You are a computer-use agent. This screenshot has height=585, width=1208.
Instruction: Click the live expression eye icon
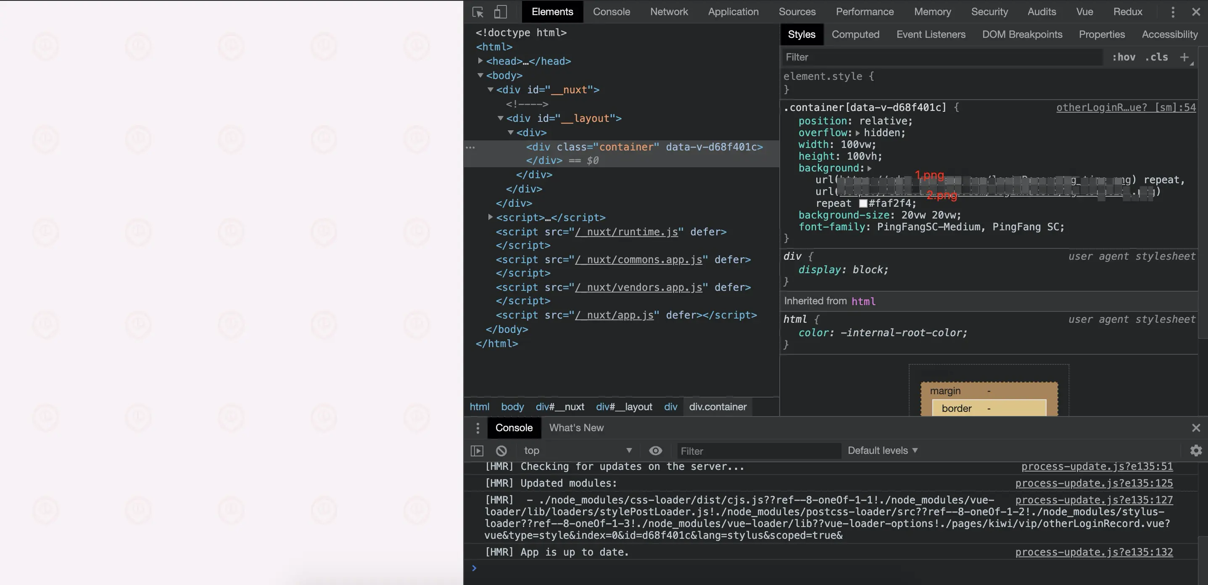[655, 451]
